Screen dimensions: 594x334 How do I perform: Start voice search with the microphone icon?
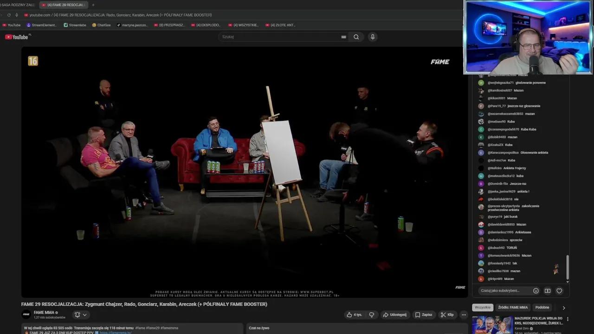(x=372, y=37)
